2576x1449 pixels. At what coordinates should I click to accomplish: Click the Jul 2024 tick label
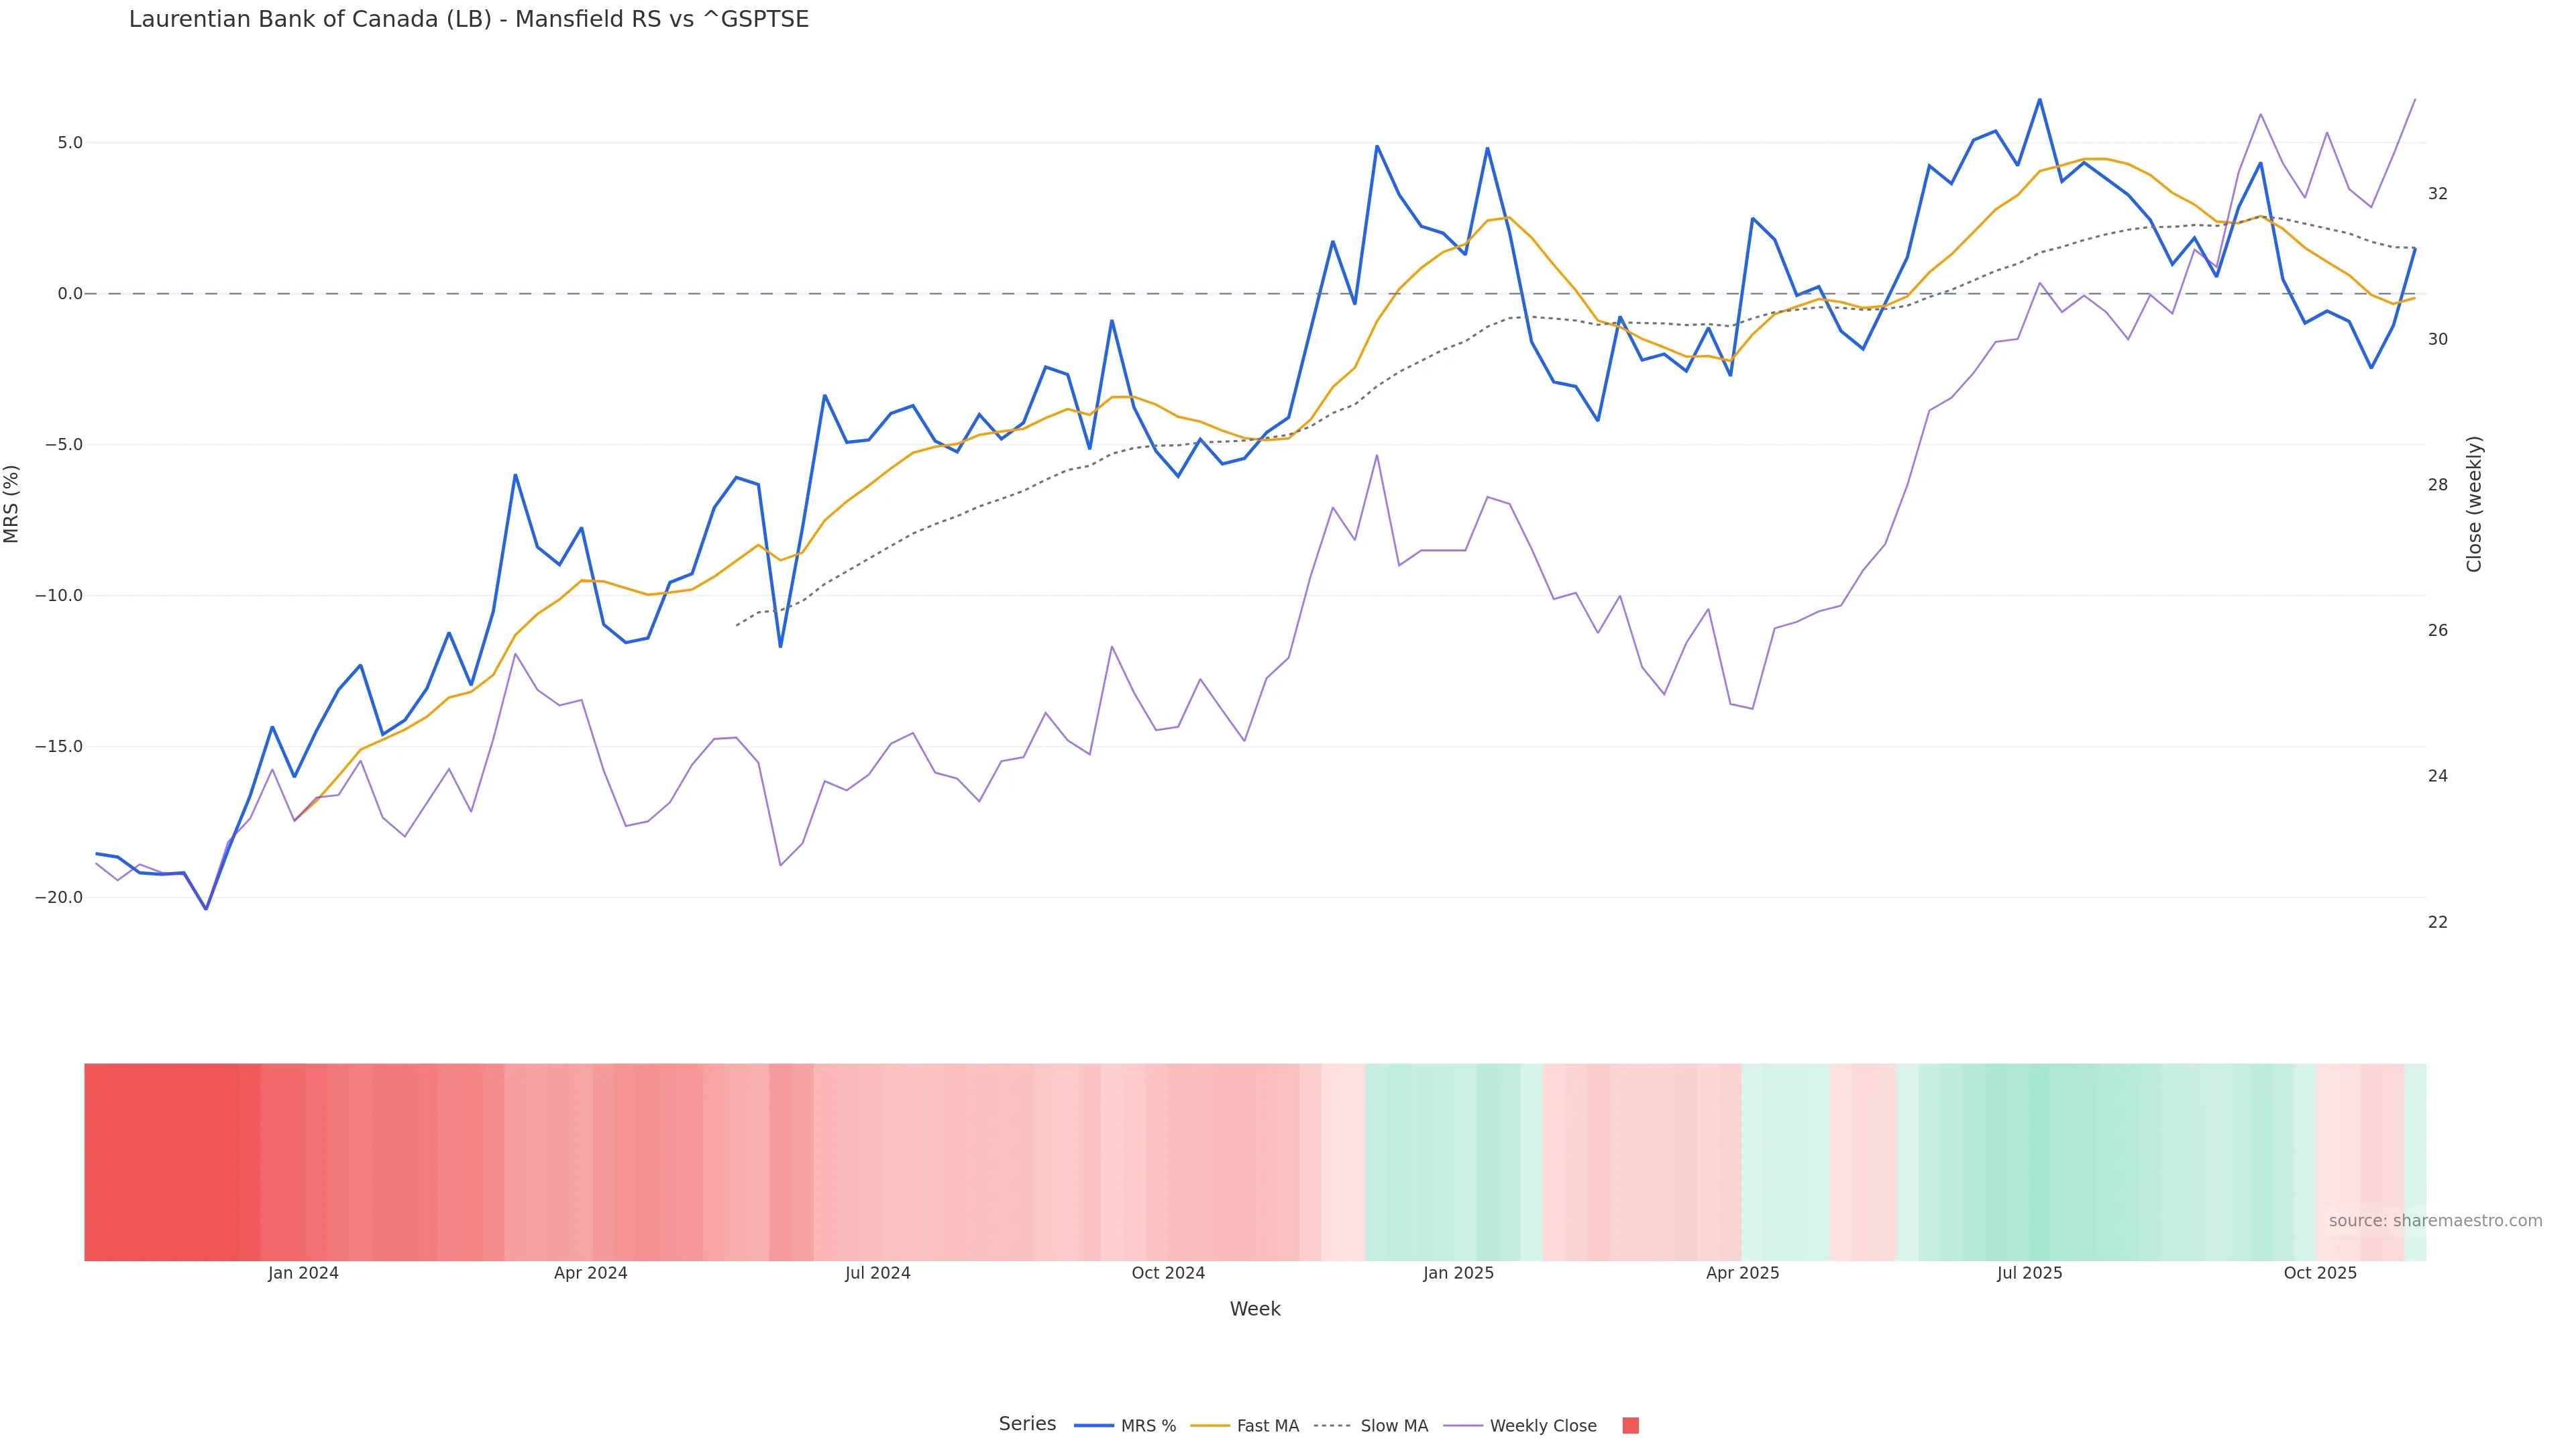(x=878, y=1273)
